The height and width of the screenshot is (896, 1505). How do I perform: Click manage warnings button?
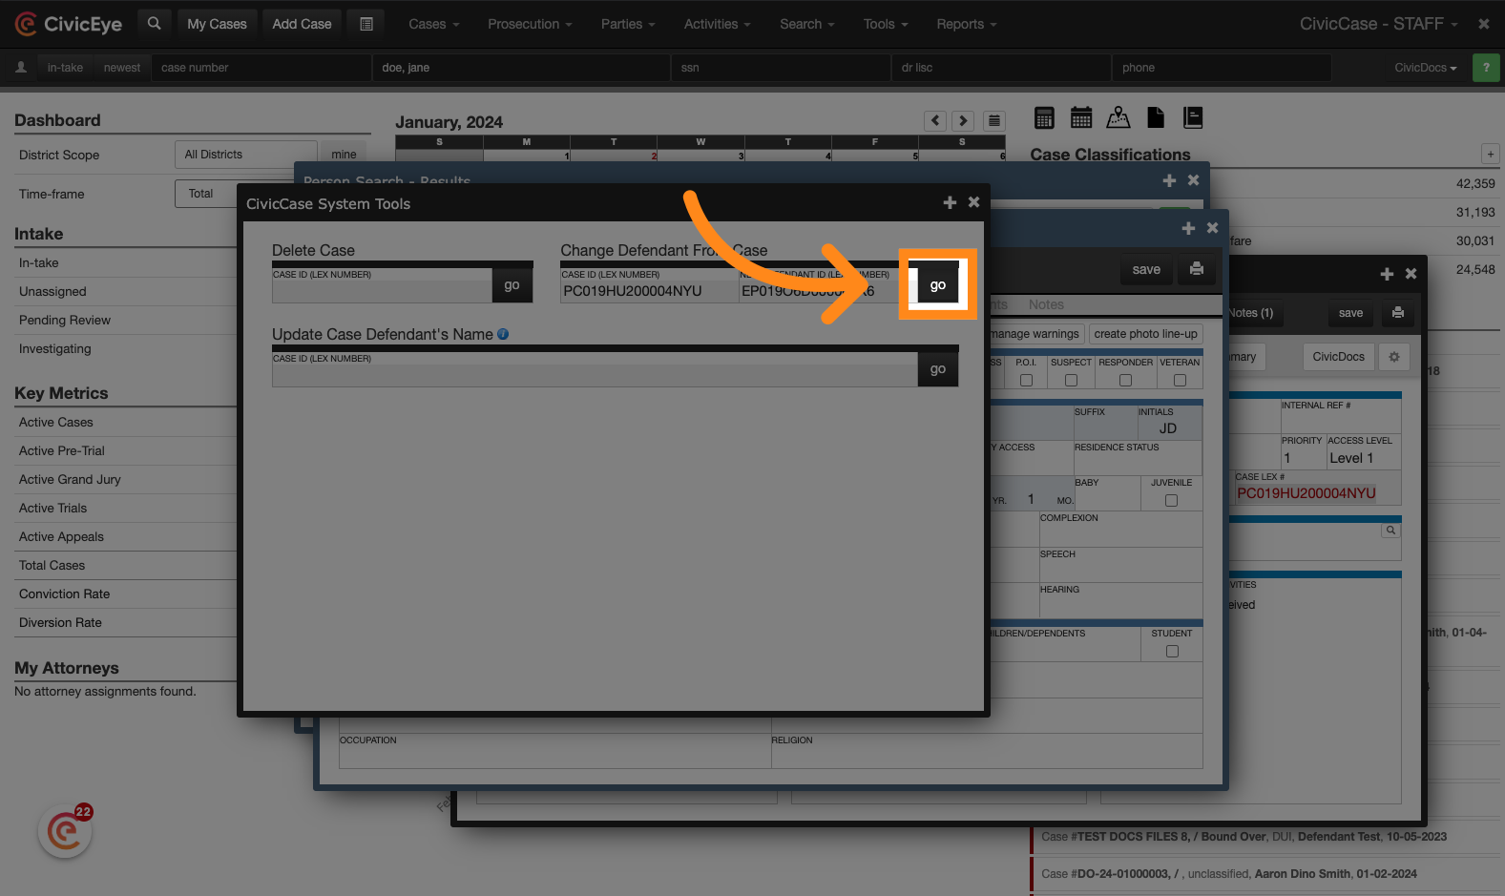tap(1035, 334)
